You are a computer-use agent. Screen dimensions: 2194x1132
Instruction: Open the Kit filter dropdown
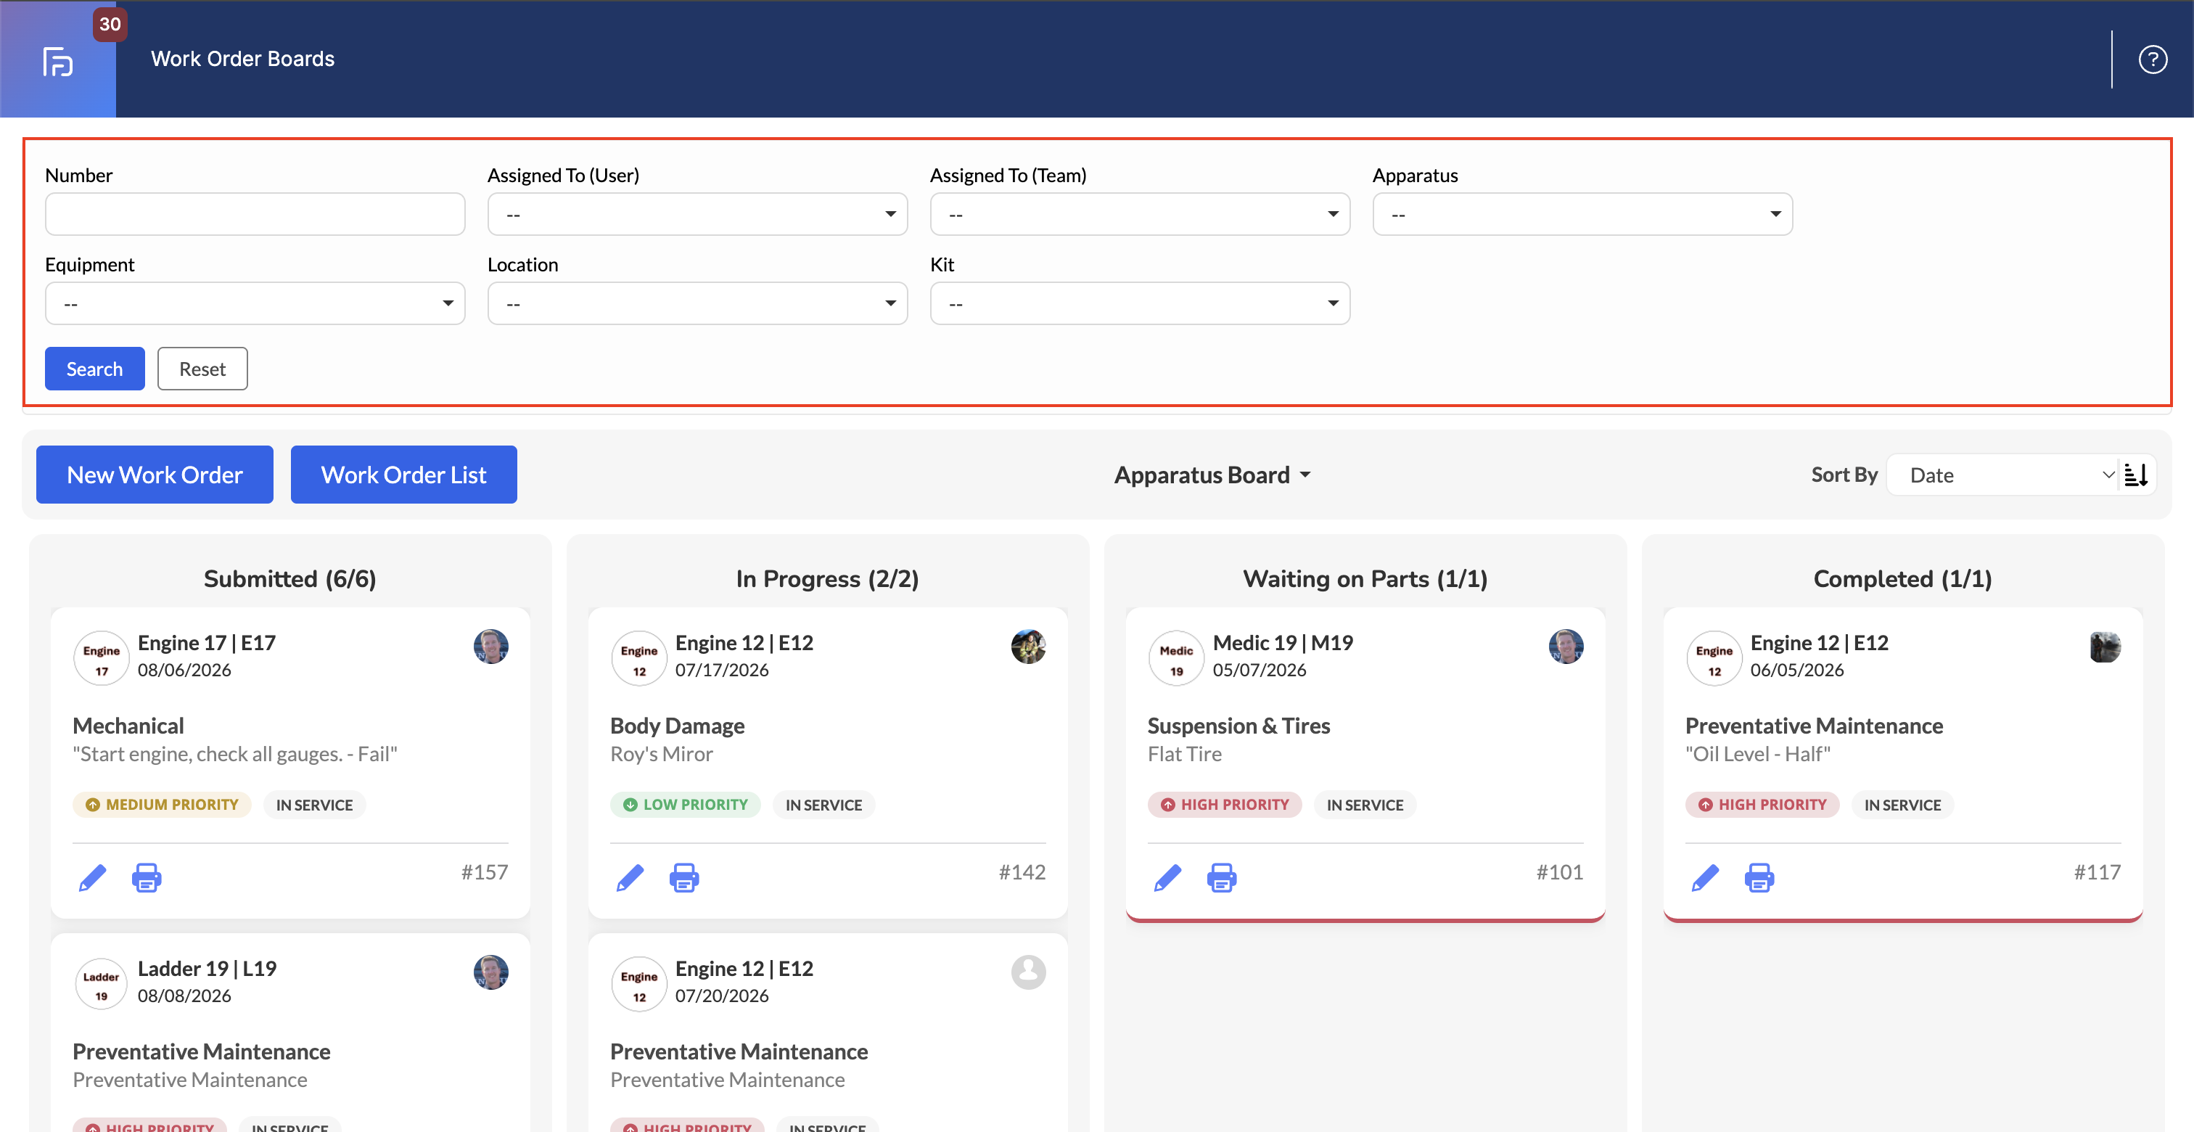(1140, 303)
